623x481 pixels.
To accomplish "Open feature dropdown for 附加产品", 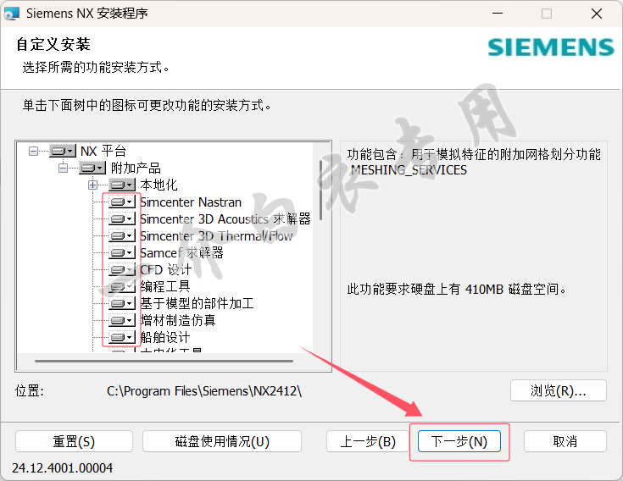I will [x=92, y=169].
